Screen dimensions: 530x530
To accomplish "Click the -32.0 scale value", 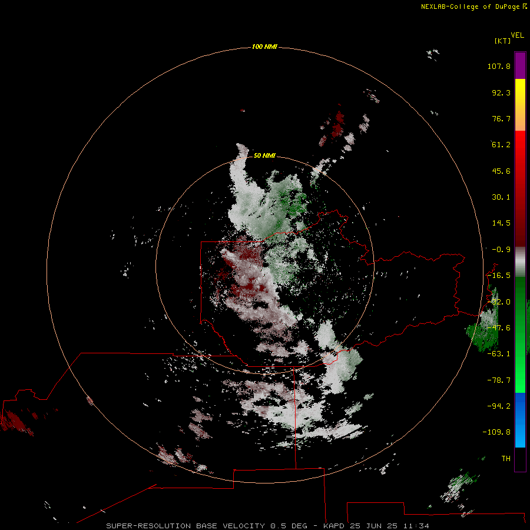I will pyautogui.click(x=499, y=302).
